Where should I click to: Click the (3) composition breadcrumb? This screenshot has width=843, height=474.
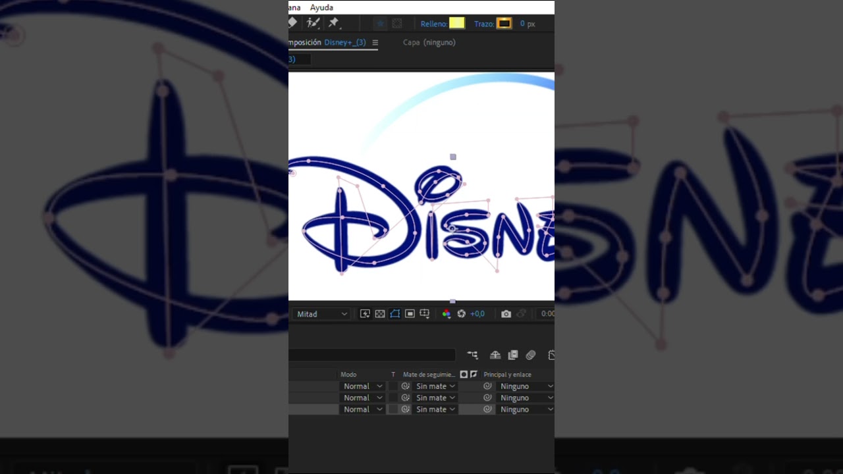(x=292, y=59)
